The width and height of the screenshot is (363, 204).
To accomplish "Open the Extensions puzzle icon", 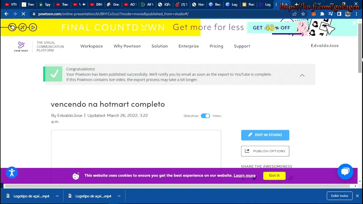I will tap(322, 14).
